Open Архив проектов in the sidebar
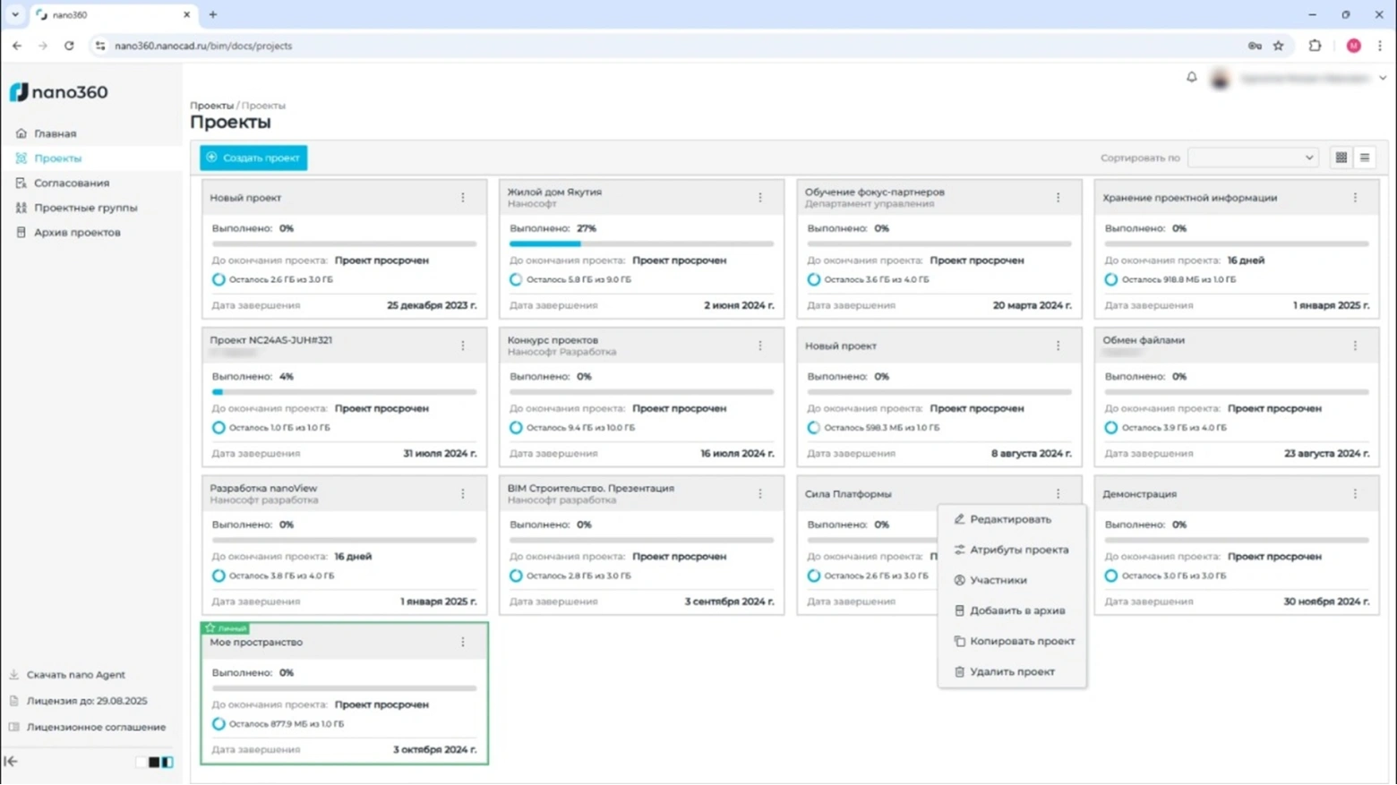 [x=77, y=232]
